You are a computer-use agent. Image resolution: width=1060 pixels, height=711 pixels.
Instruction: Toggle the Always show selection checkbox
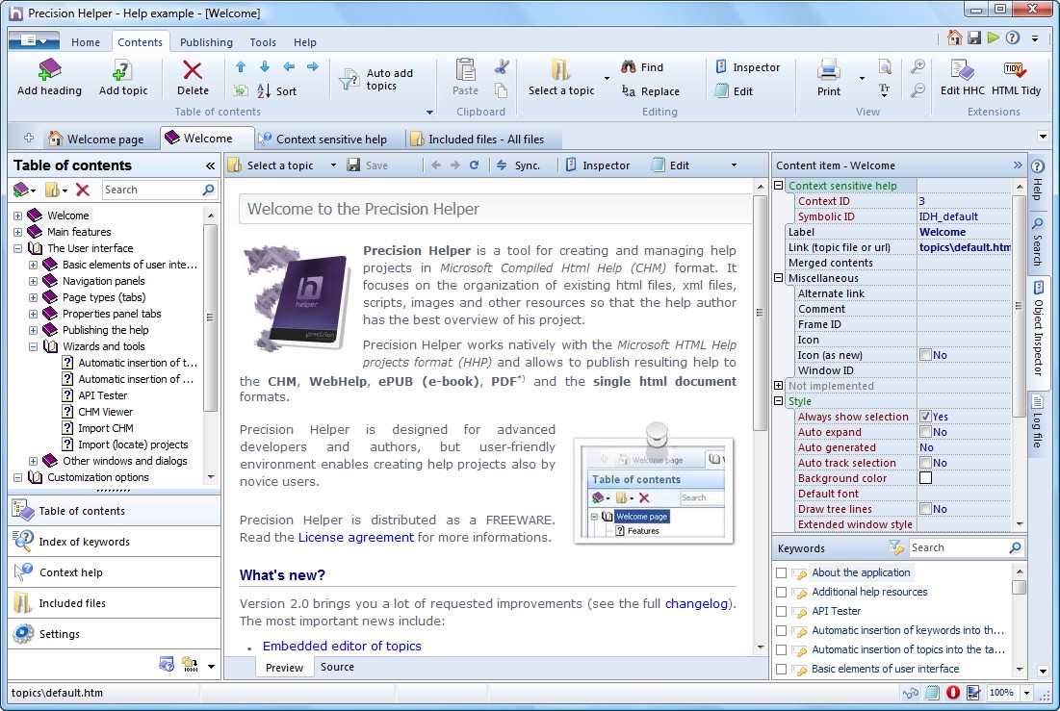(x=925, y=417)
